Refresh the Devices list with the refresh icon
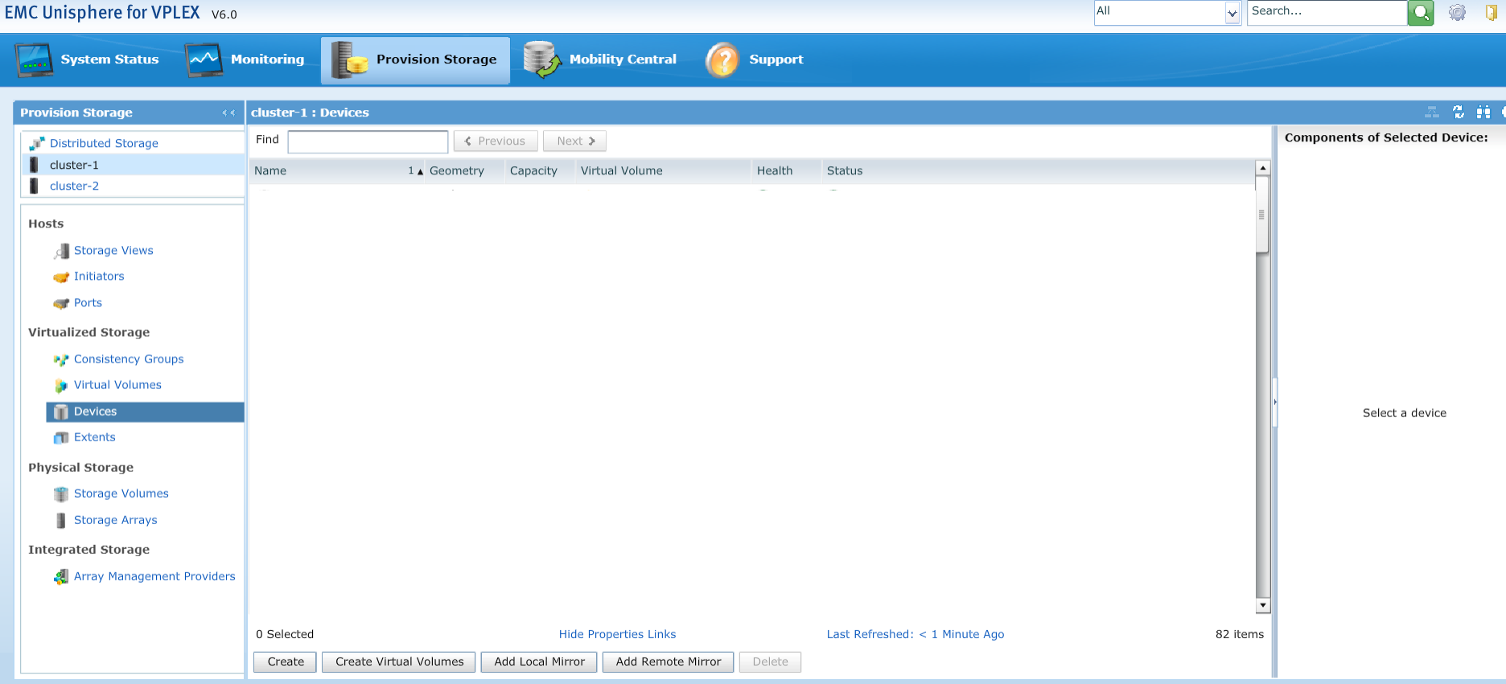This screenshot has width=1506, height=684. 1459,113
